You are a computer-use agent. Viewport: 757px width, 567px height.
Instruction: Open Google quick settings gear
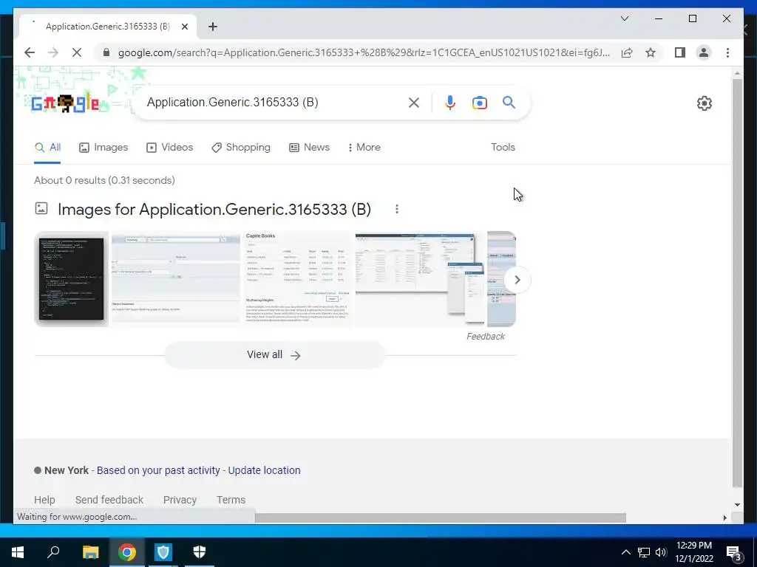[705, 103]
